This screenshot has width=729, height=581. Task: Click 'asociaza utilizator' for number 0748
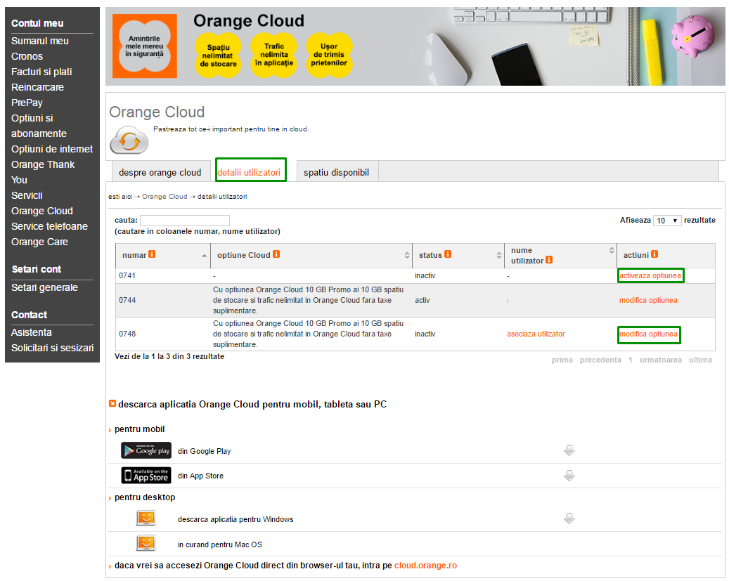pos(536,334)
